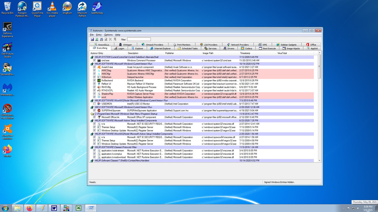Select the Macrium Reflect desktop icon
Viewport: 378px width, 212px height.
[x=82, y=9]
